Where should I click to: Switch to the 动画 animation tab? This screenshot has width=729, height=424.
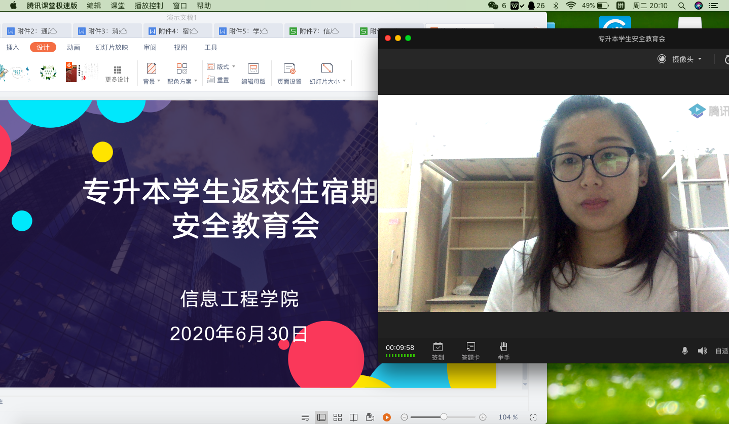coord(74,47)
